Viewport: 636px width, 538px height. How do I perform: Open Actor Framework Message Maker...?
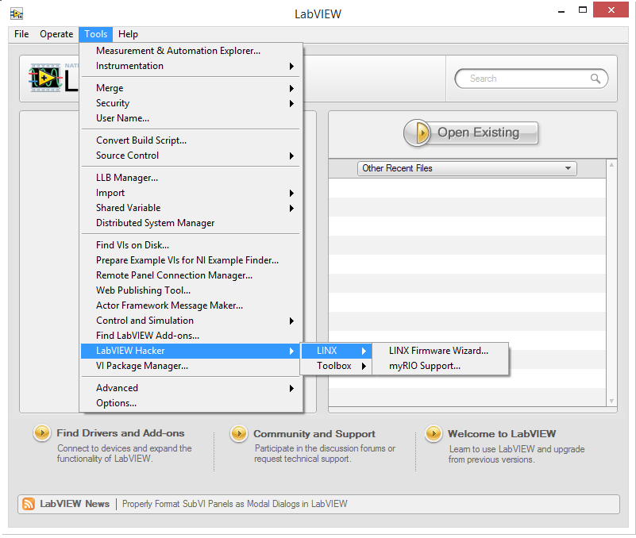(x=191, y=306)
